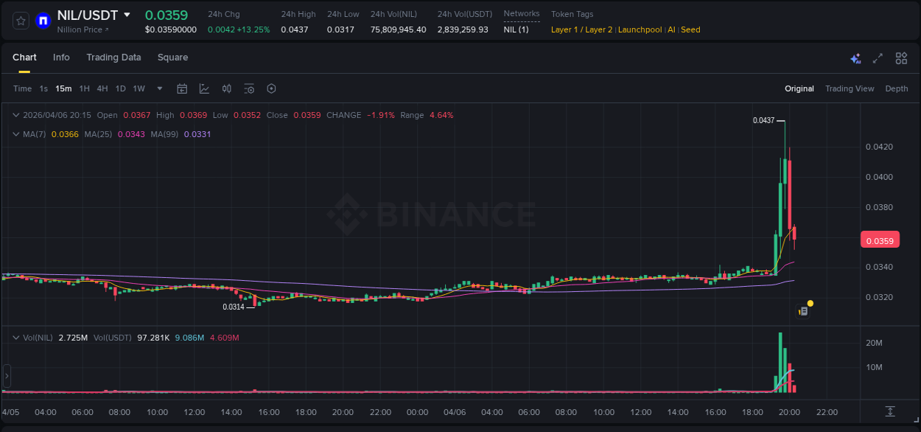Select the 15m interval
The height and width of the screenshot is (432, 921).
[63, 88]
